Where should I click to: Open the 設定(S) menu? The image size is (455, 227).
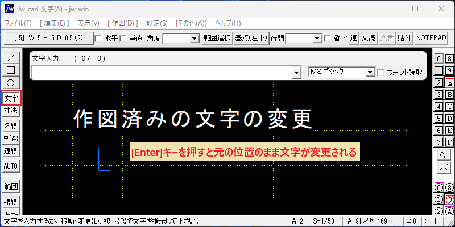pos(157,23)
